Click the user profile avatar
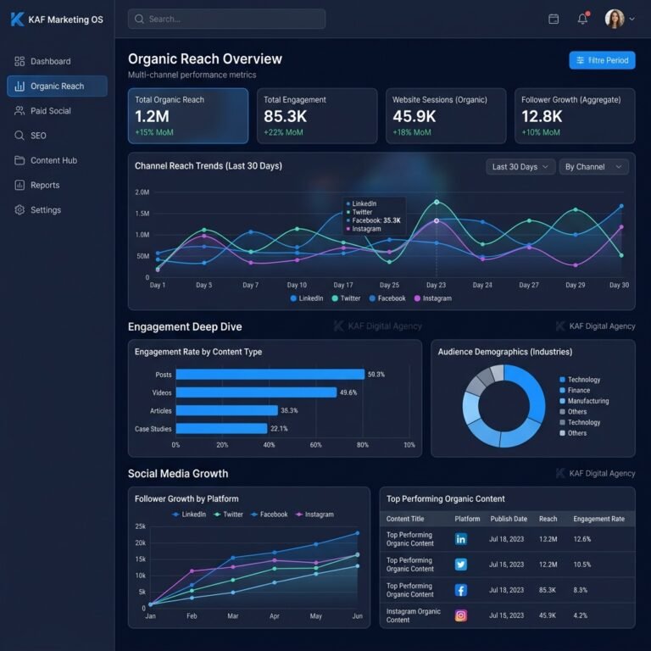 tap(614, 19)
